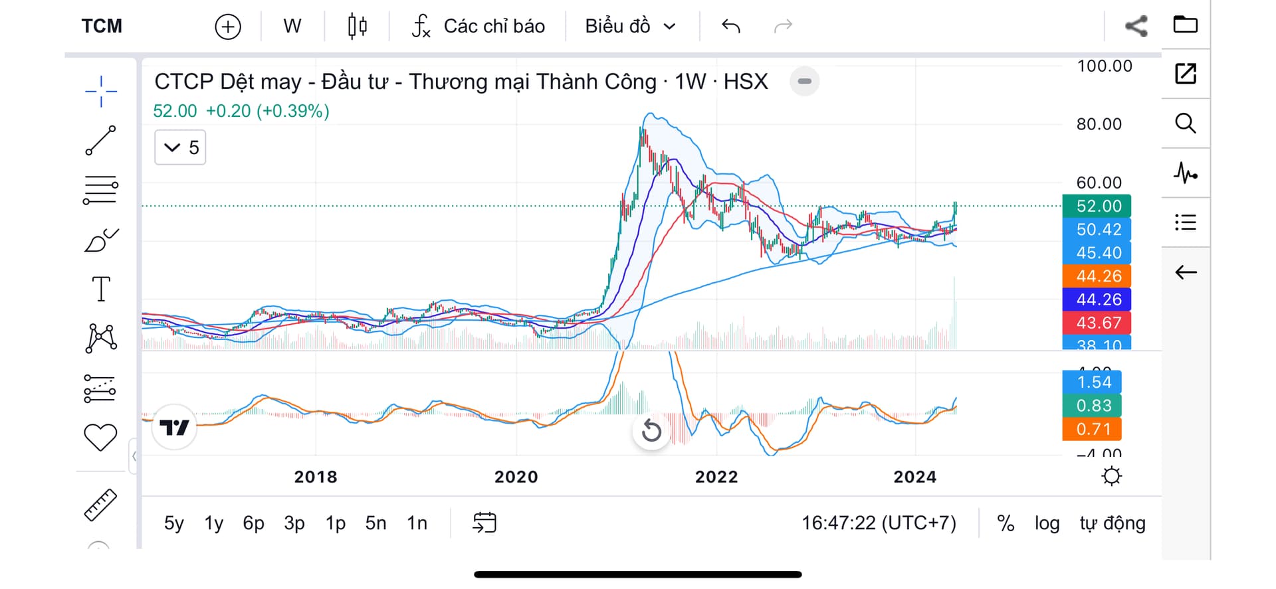Toggle log scale mode
Viewport: 1276px width, 589px height.
coord(1047,523)
